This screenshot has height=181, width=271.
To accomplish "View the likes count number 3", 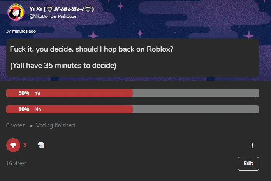I will coord(25,145).
